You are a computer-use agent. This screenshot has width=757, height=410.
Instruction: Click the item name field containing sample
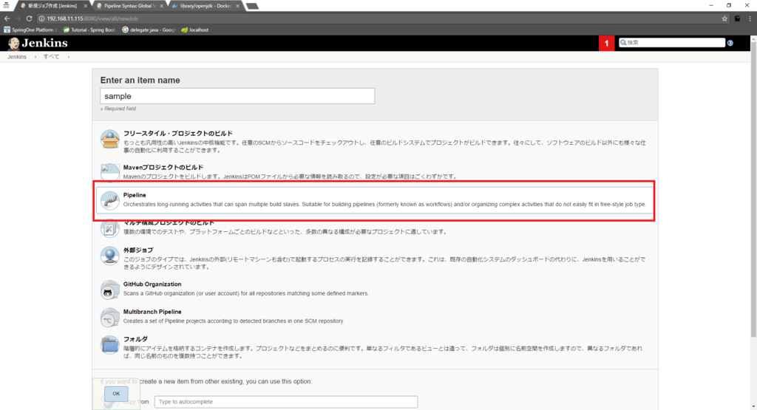[x=237, y=96]
